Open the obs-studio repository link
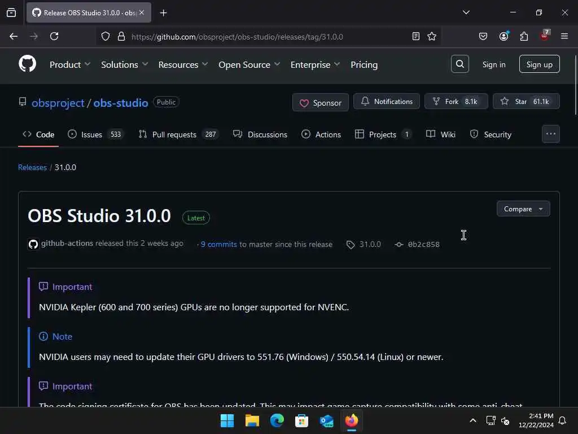Screen dimensions: 578x434 [x=121, y=103]
